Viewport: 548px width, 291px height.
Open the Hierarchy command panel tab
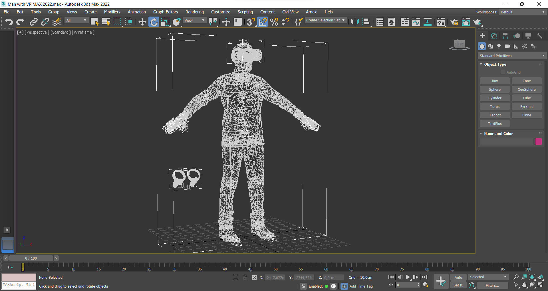pos(505,36)
